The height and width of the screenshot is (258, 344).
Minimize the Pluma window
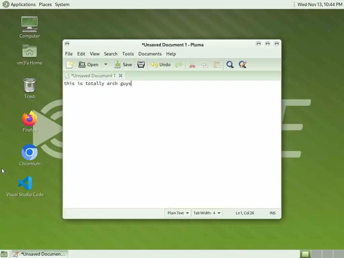259,44
